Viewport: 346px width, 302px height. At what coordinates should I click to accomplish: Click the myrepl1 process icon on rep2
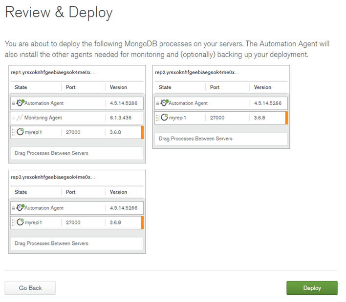(x=164, y=117)
